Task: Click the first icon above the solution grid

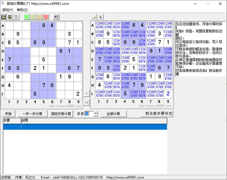Action: click(x=94, y=17)
